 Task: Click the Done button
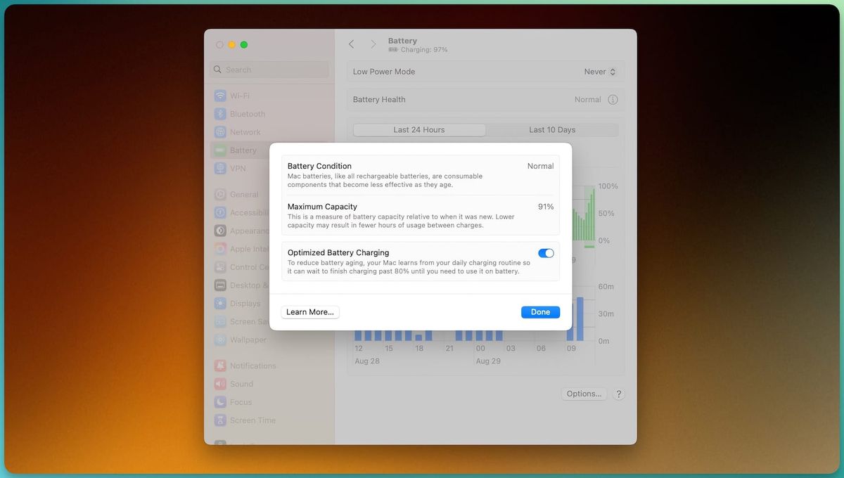[540, 312]
